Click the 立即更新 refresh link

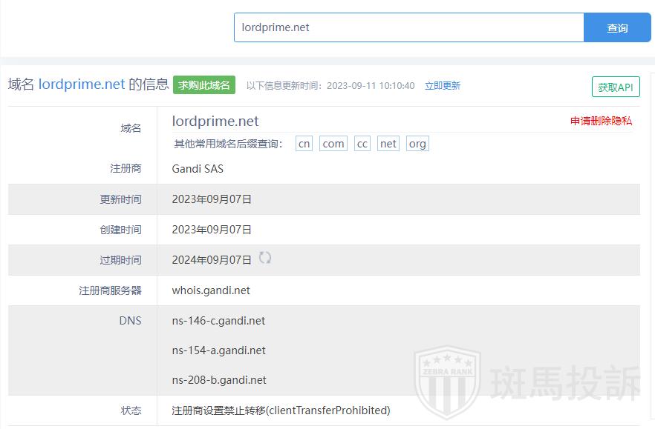(443, 86)
